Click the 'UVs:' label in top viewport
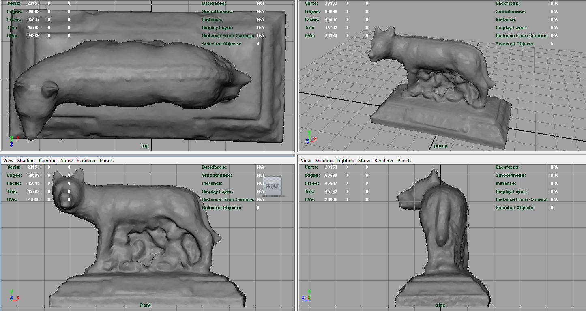Viewport: 586px width, 311px height. pyautogui.click(x=12, y=36)
